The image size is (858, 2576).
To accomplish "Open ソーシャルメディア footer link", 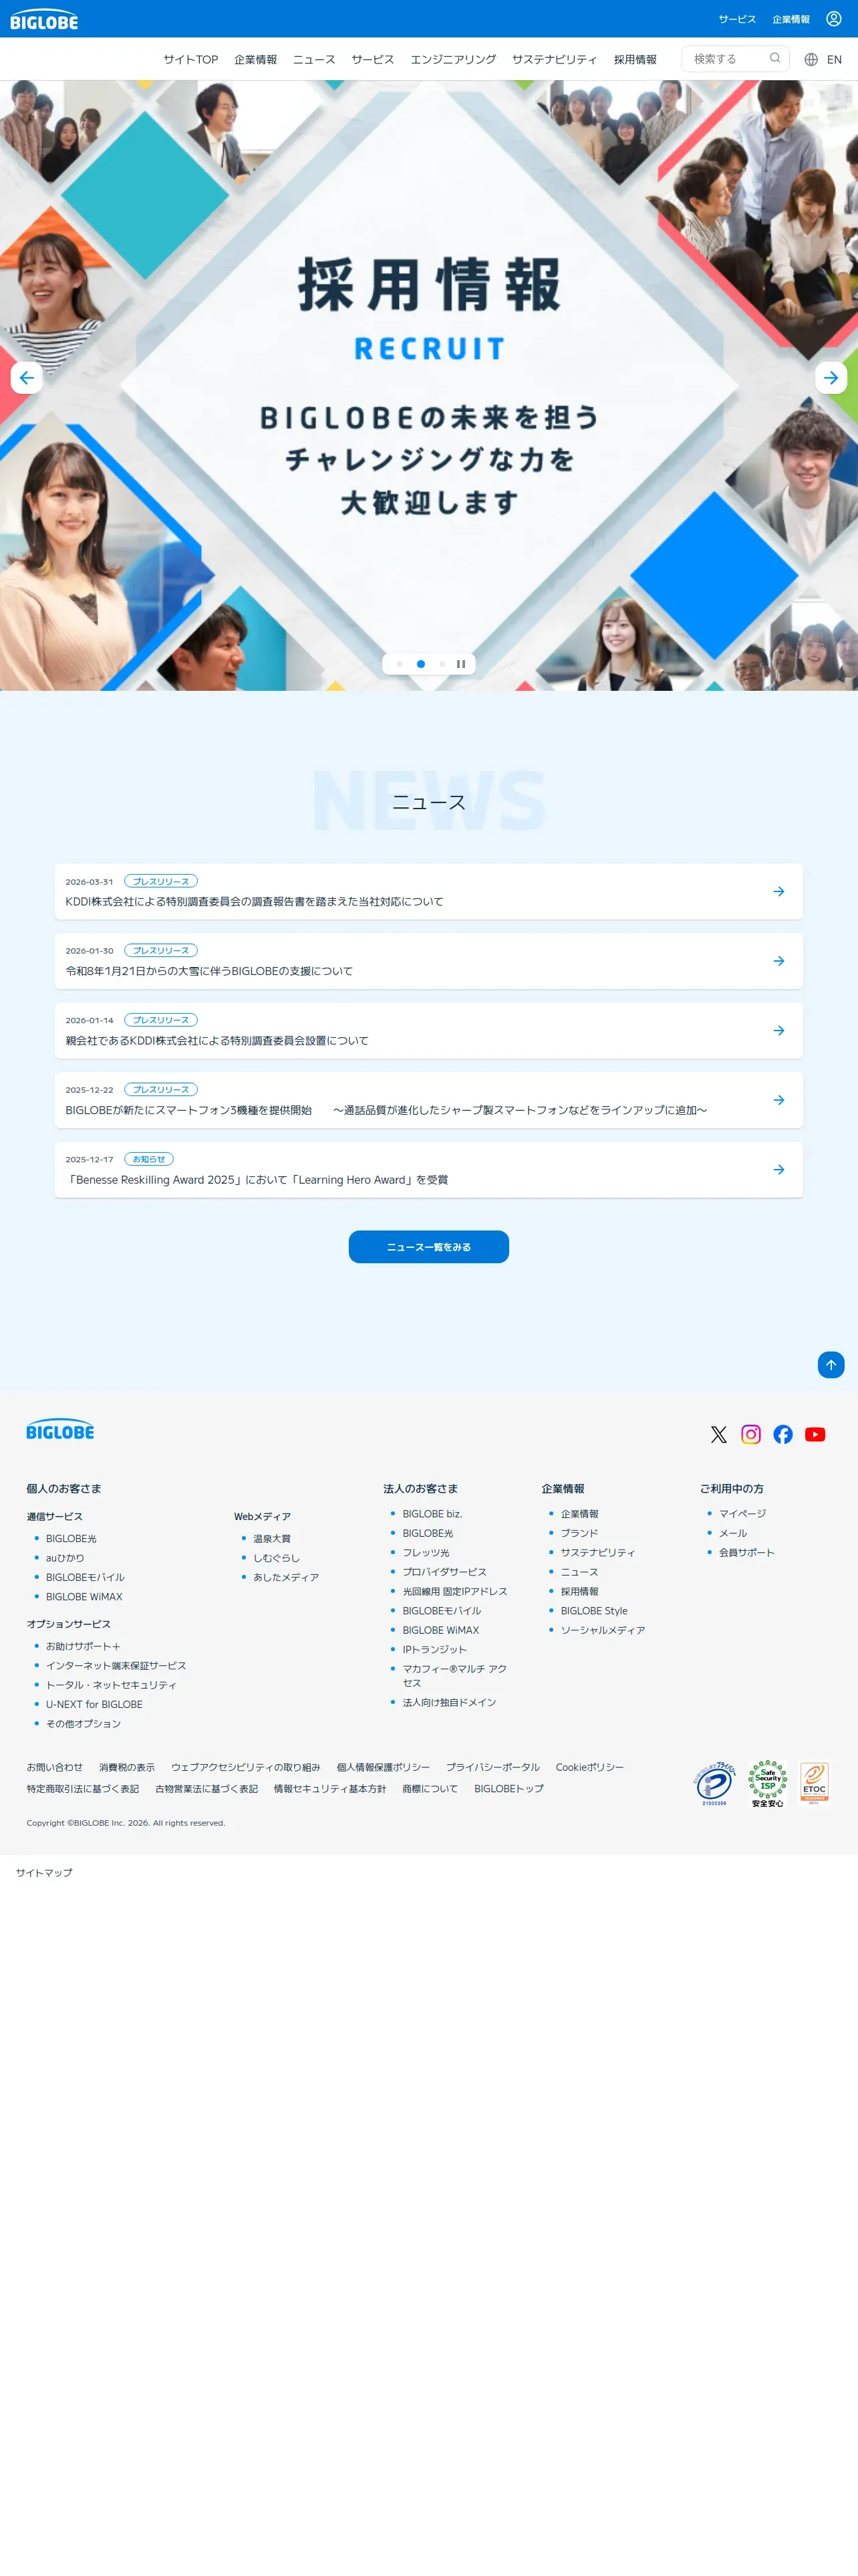I will tap(602, 1629).
